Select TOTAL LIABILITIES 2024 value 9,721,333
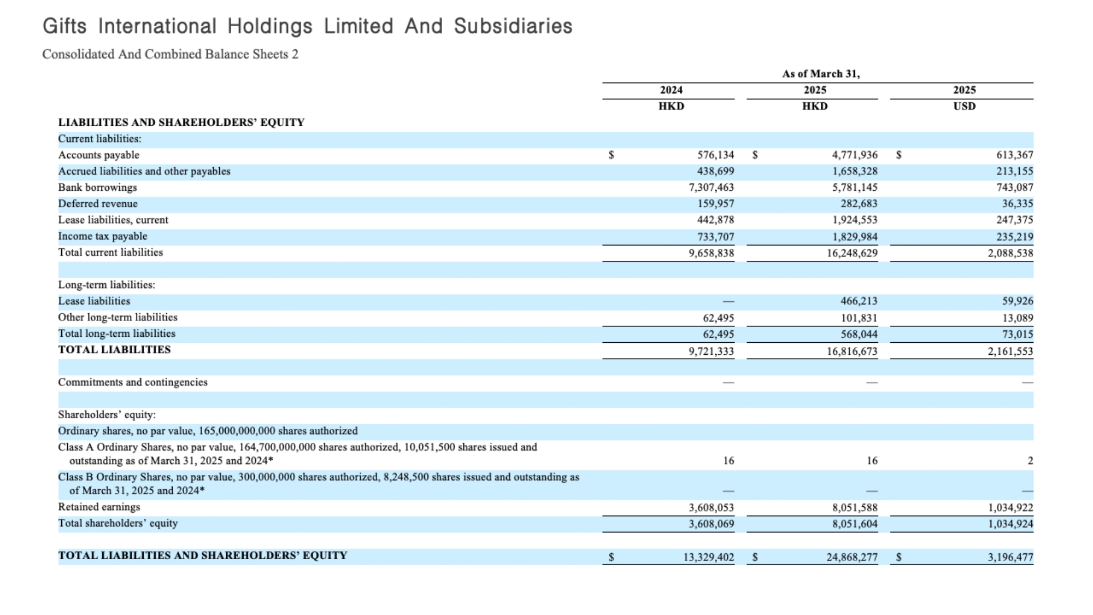The height and width of the screenshot is (615, 1093). click(711, 352)
